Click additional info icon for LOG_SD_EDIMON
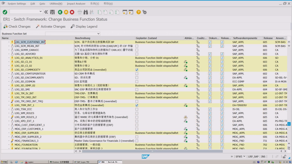This screenshot has width=292, height=164. [x=198, y=82]
